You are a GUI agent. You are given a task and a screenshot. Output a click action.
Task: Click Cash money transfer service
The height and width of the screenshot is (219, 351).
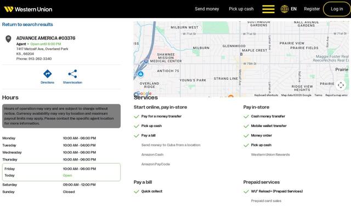click(x=268, y=116)
